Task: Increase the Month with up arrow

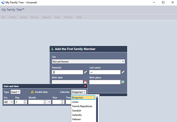Action: [x=45, y=101]
